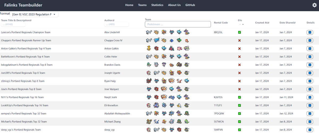Click first Pokémon sprite in JoeUX9's team
The height and width of the screenshot is (133, 319).
149,73
